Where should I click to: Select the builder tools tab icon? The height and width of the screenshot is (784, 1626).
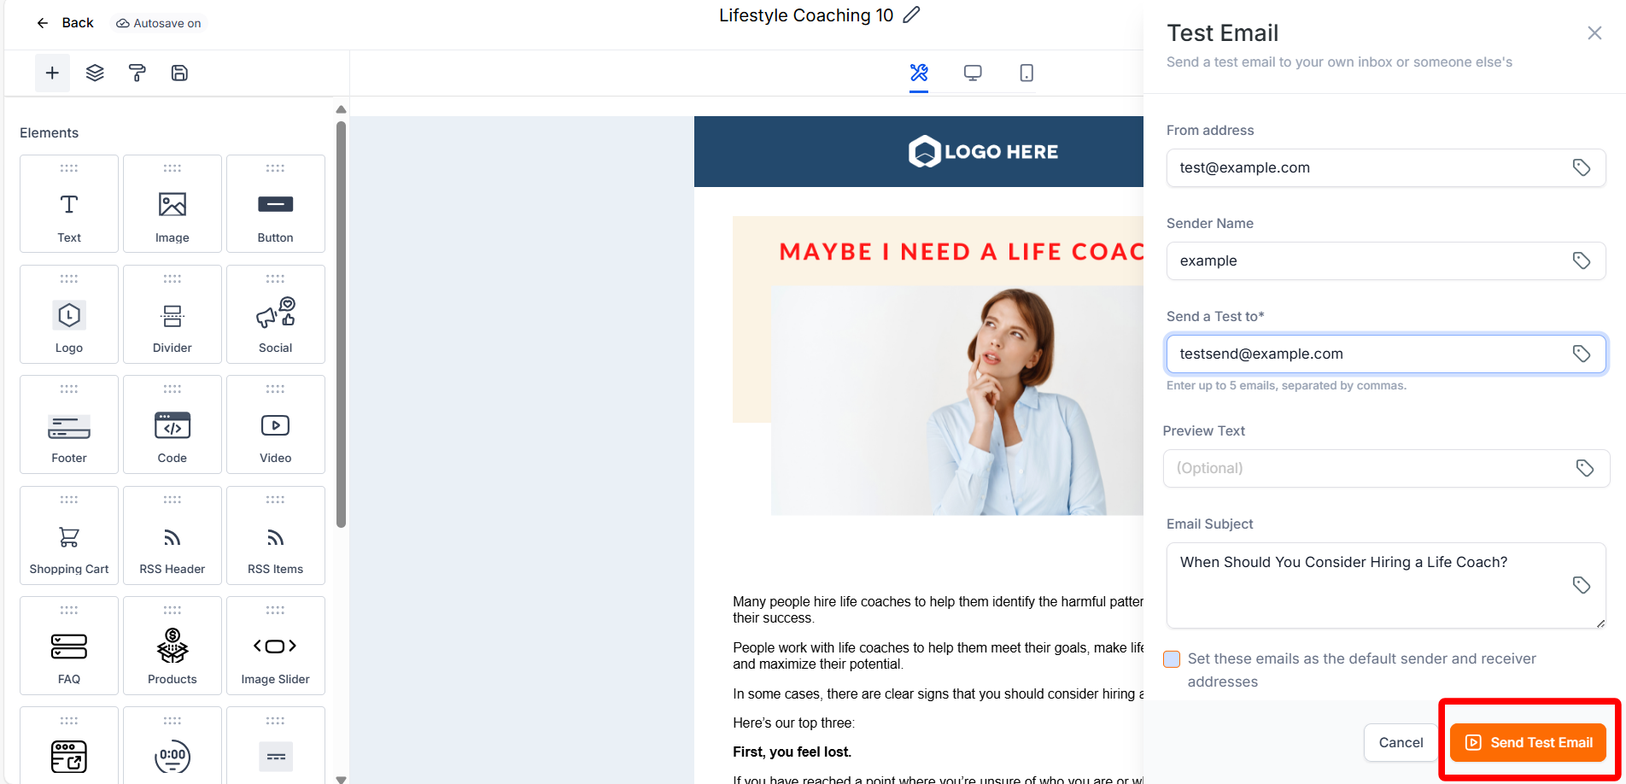[x=919, y=73]
